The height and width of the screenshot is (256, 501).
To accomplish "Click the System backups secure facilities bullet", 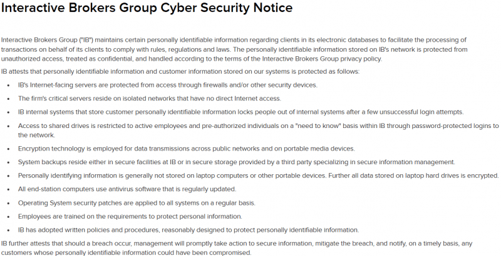I will click(237, 162).
